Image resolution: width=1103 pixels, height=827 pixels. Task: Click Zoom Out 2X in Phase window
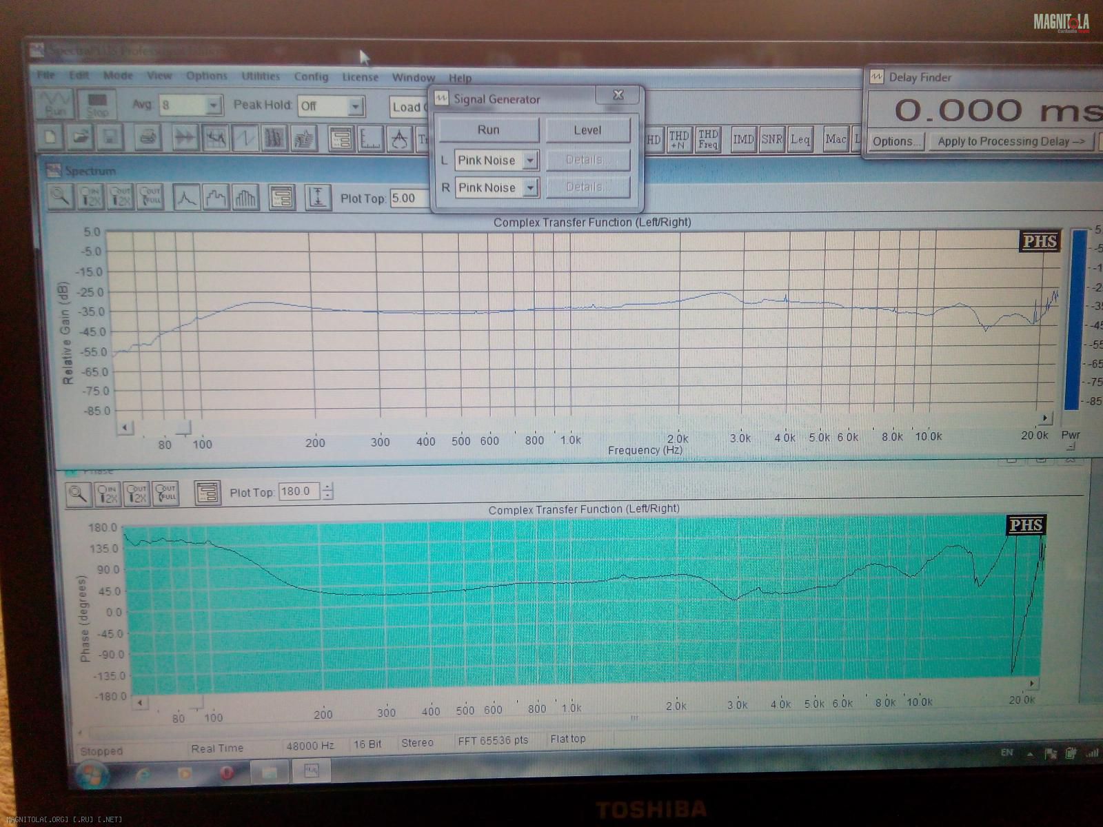click(x=136, y=493)
